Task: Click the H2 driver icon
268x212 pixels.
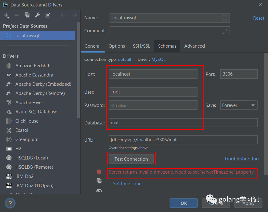Action: [9, 149]
